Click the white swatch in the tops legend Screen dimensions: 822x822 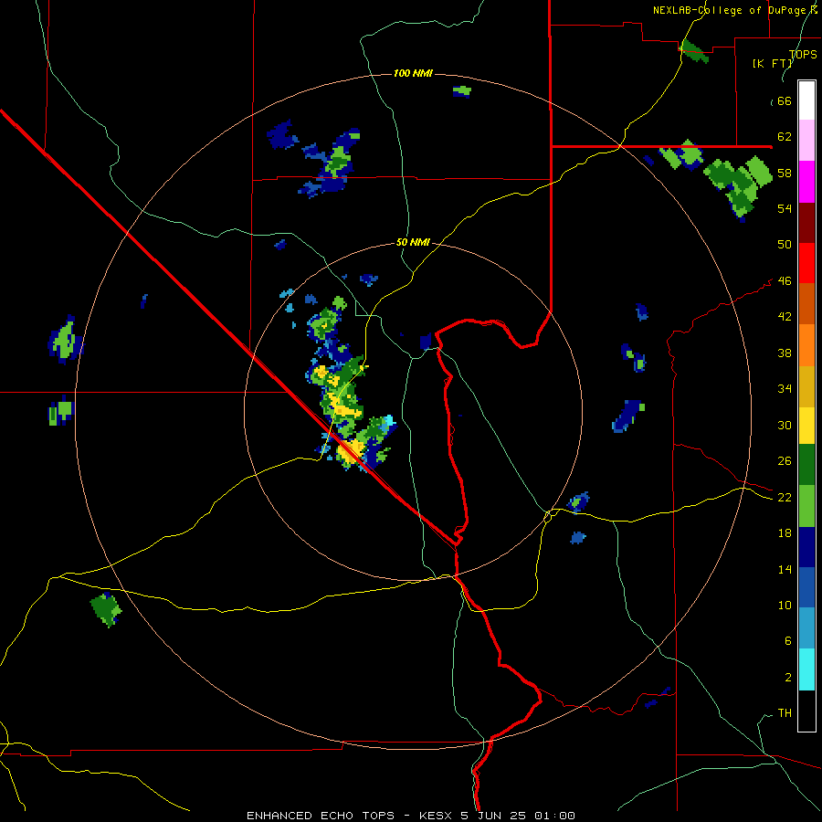tap(806, 100)
